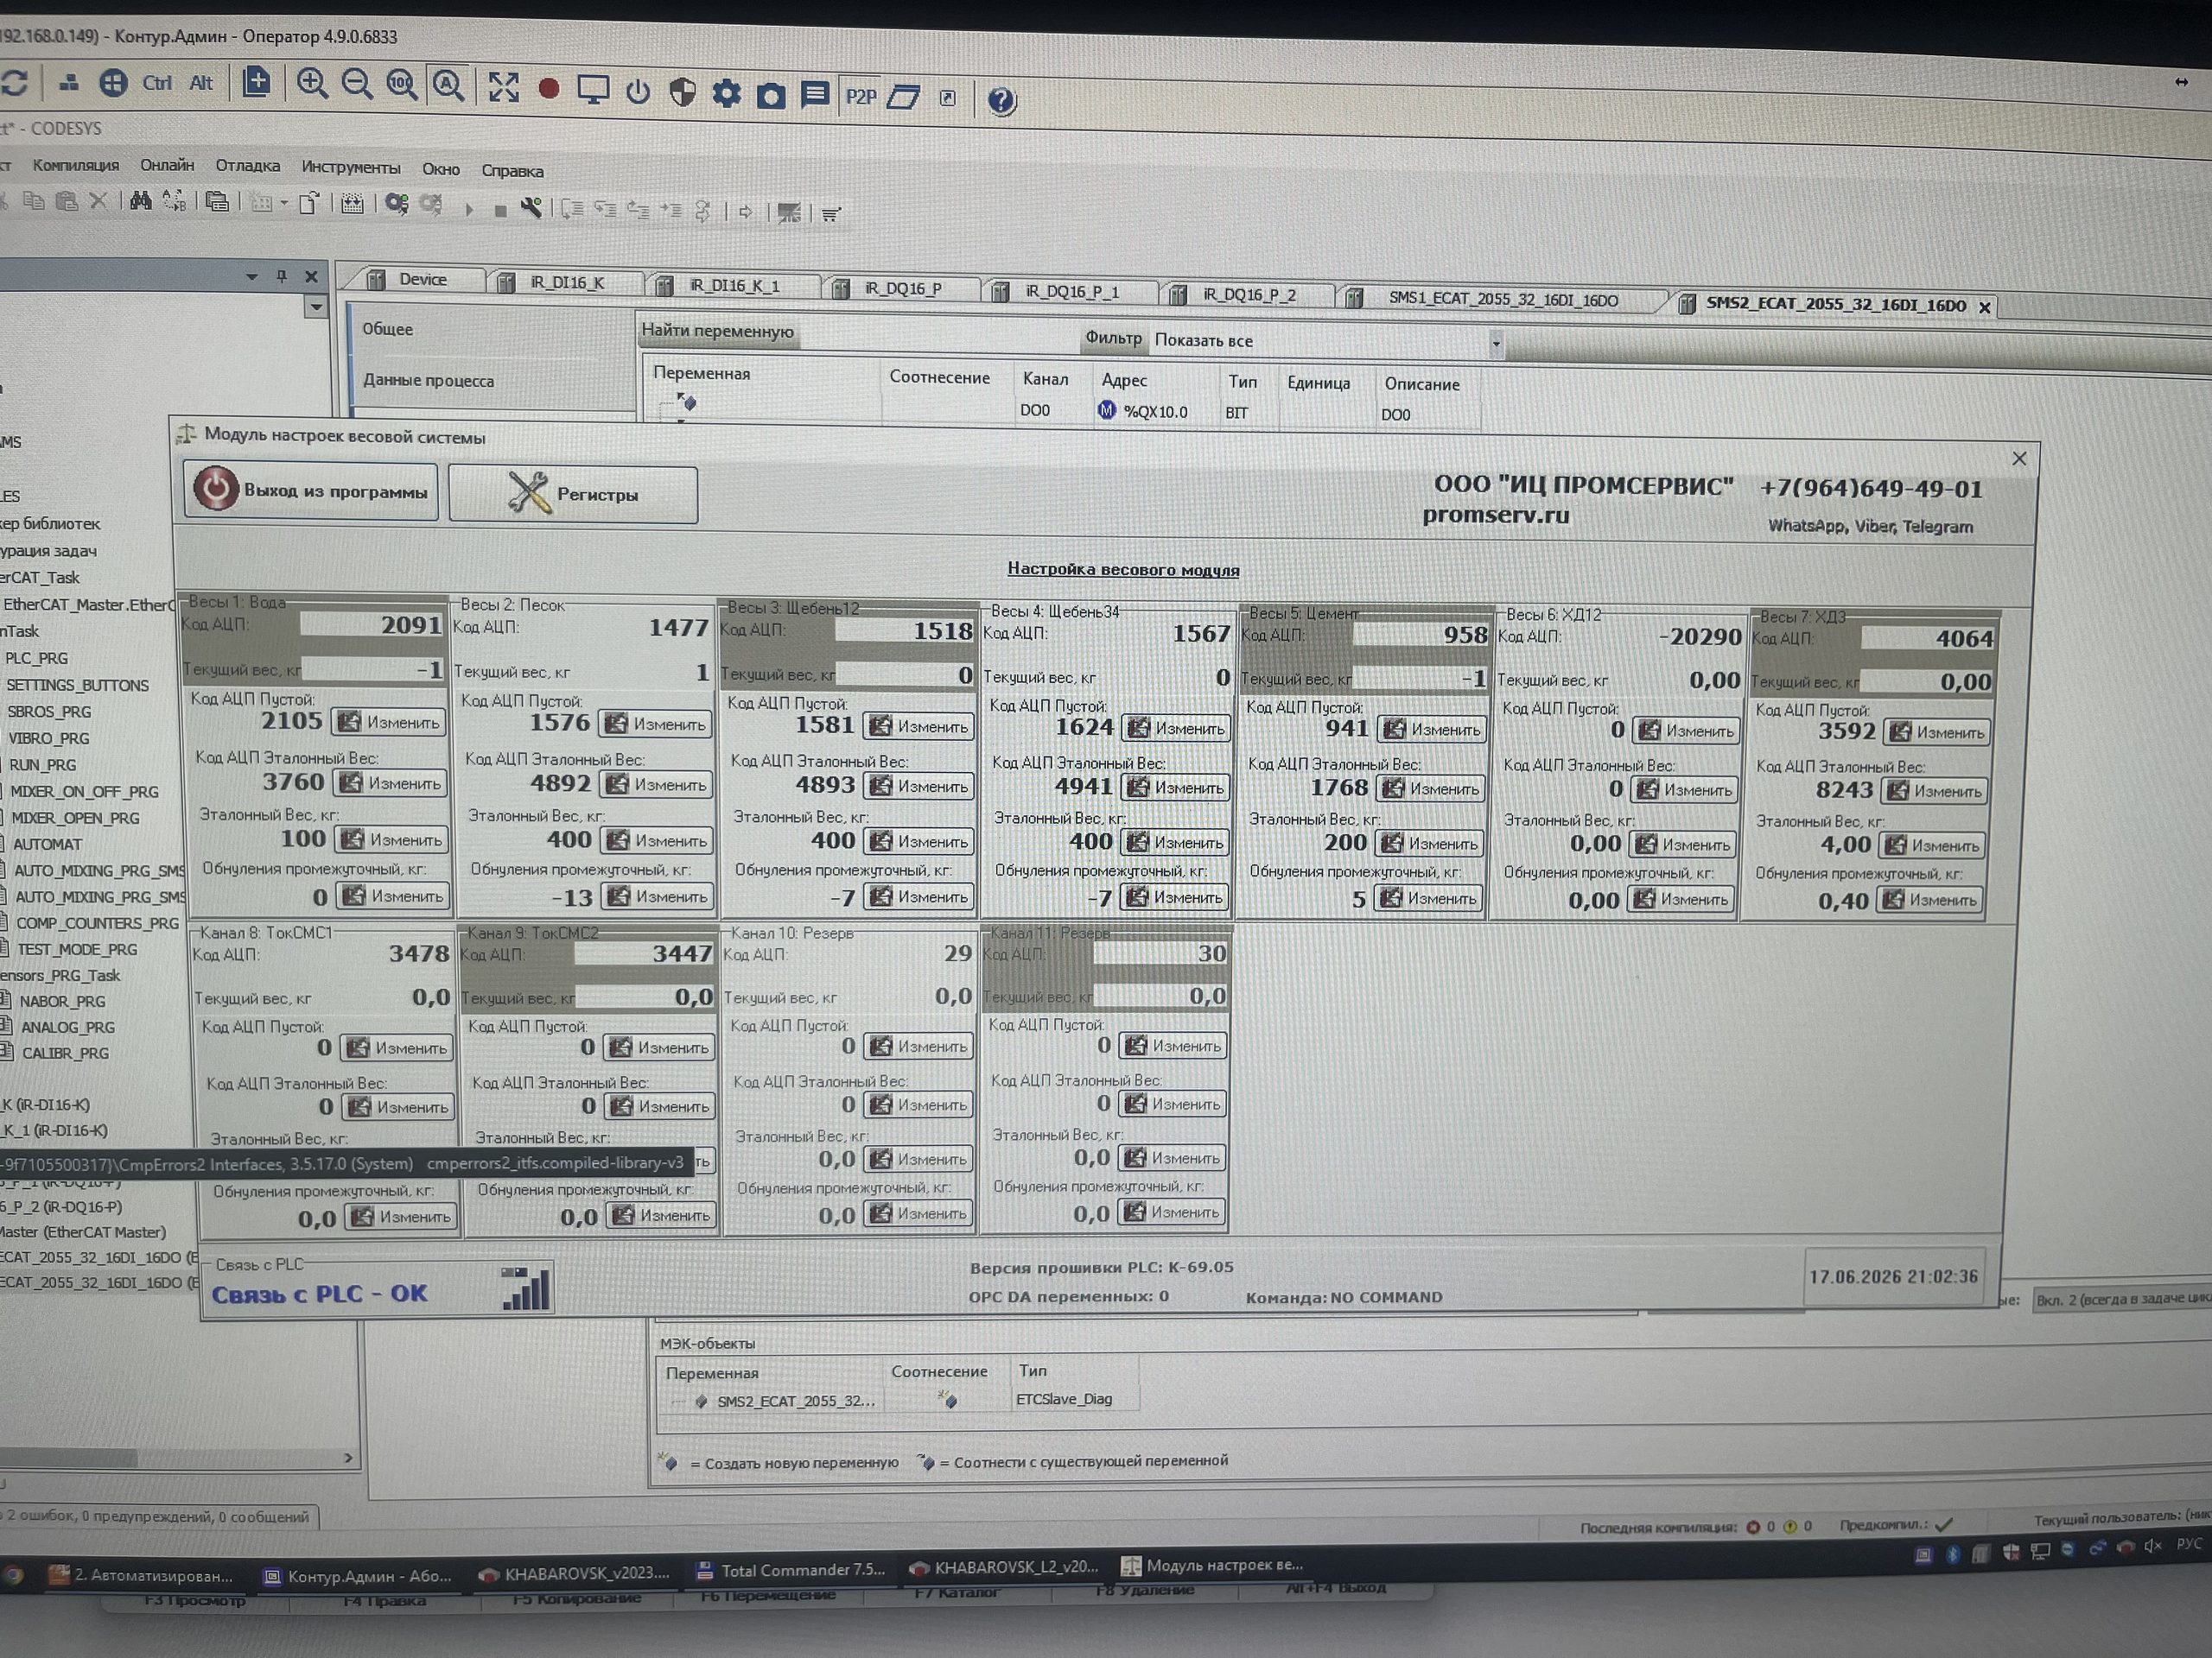Open the settings gear in remote toolbar

pyautogui.click(x=726, y=94)
